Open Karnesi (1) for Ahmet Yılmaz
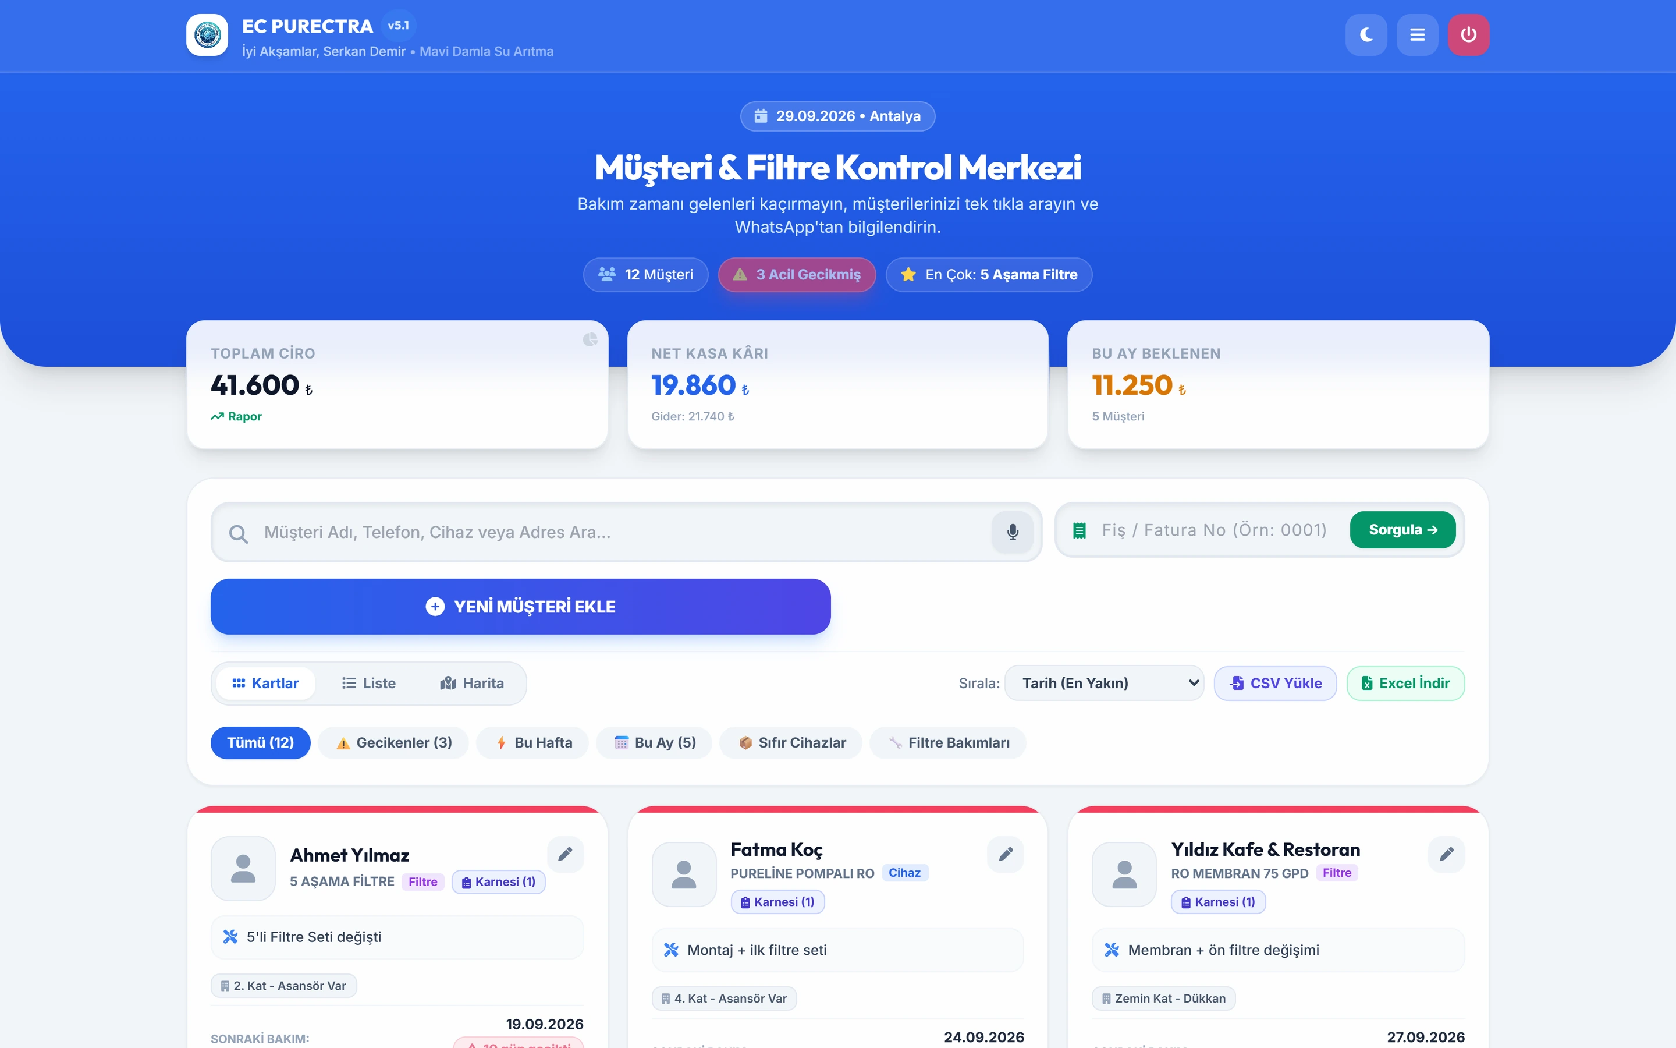 [x=499, y=881]
